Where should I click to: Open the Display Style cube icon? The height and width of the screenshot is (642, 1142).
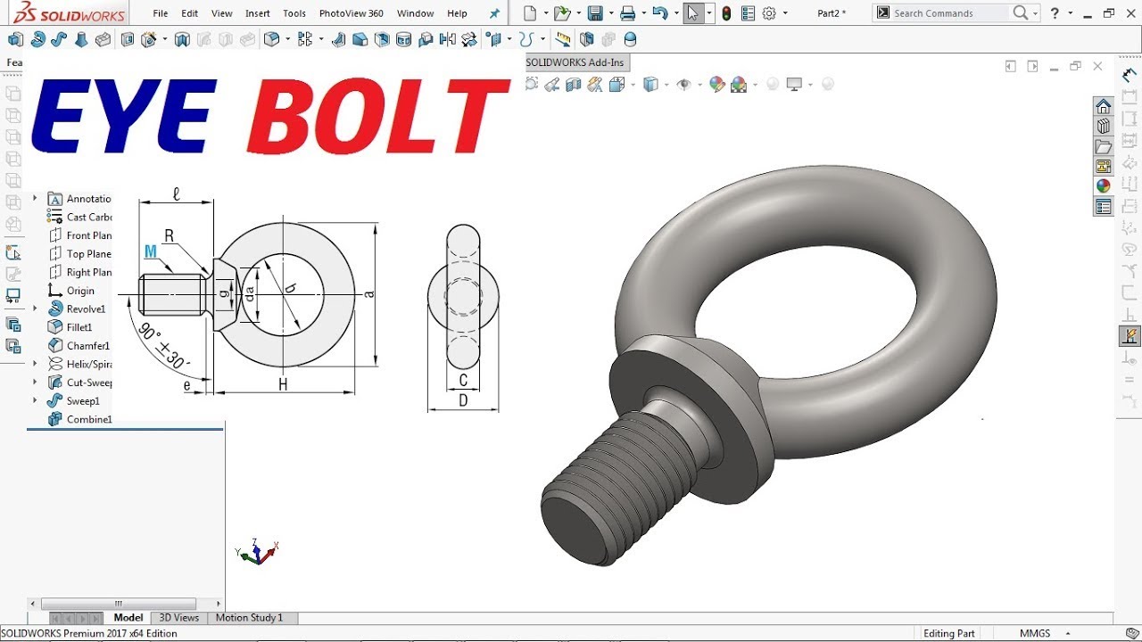[650, 84]
